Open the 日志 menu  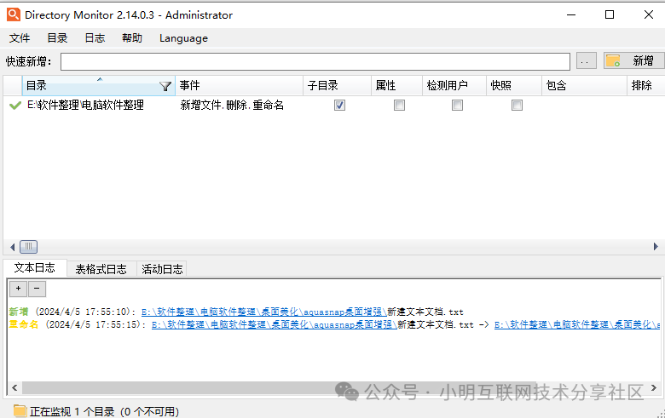tap(95, 38)
